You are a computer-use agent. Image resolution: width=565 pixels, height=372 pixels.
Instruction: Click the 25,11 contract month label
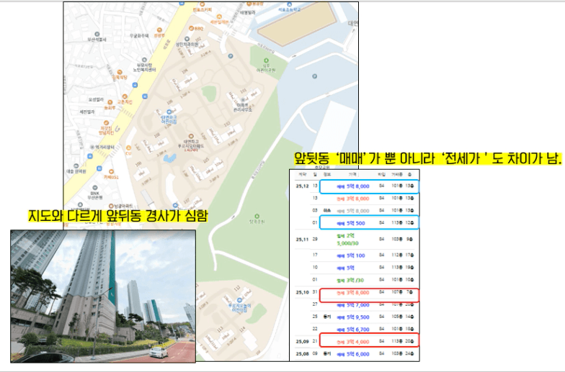point(303,239)
